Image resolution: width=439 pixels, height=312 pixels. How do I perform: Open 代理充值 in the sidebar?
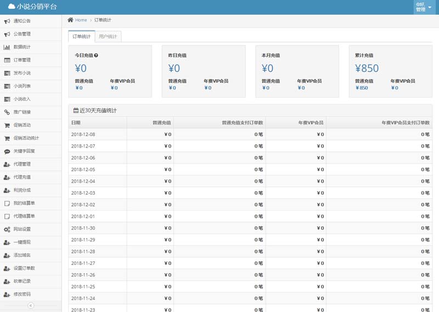pos(22,177)
